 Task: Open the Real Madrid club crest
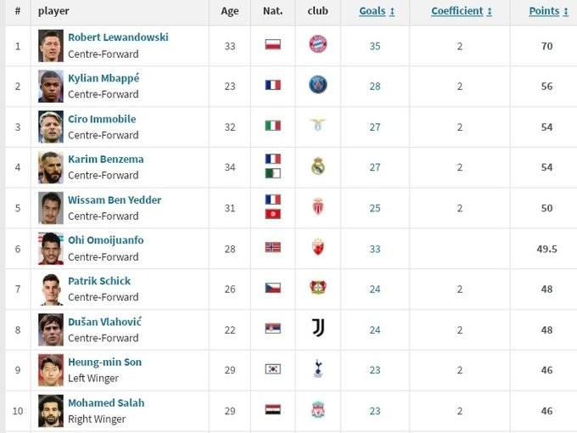tap(318, 166)
